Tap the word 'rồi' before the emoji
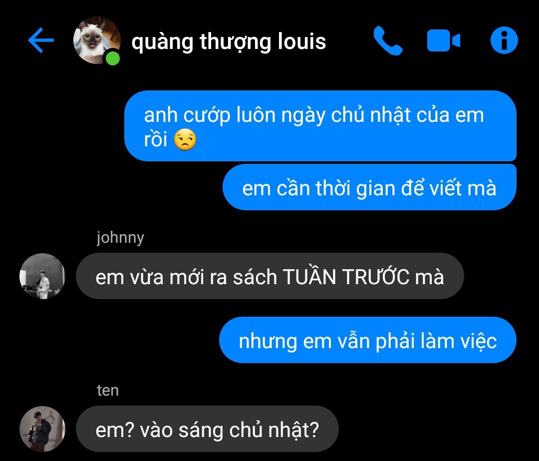 coord(156,140)
